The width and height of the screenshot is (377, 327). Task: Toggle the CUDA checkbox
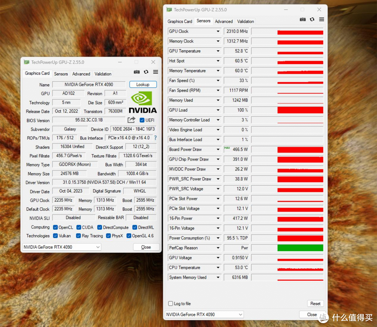pos(79,227)
